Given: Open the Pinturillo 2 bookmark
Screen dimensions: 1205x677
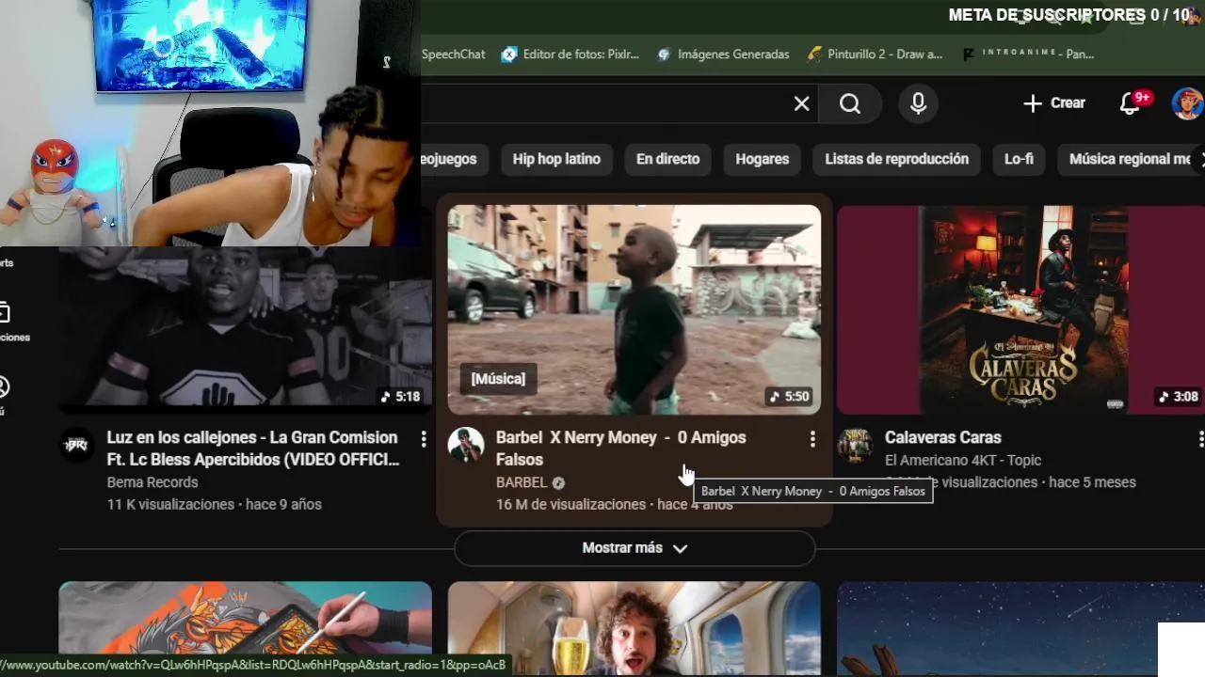Looking at the screenshot, I should [x=875, y=55].
